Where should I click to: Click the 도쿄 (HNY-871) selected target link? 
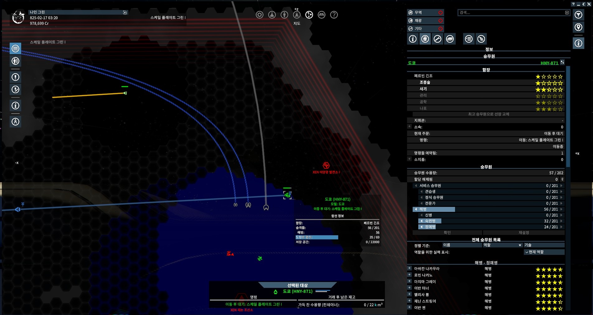pos(297,291)
